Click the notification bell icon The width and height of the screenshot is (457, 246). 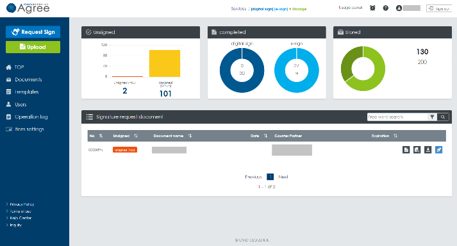[372, 8]
